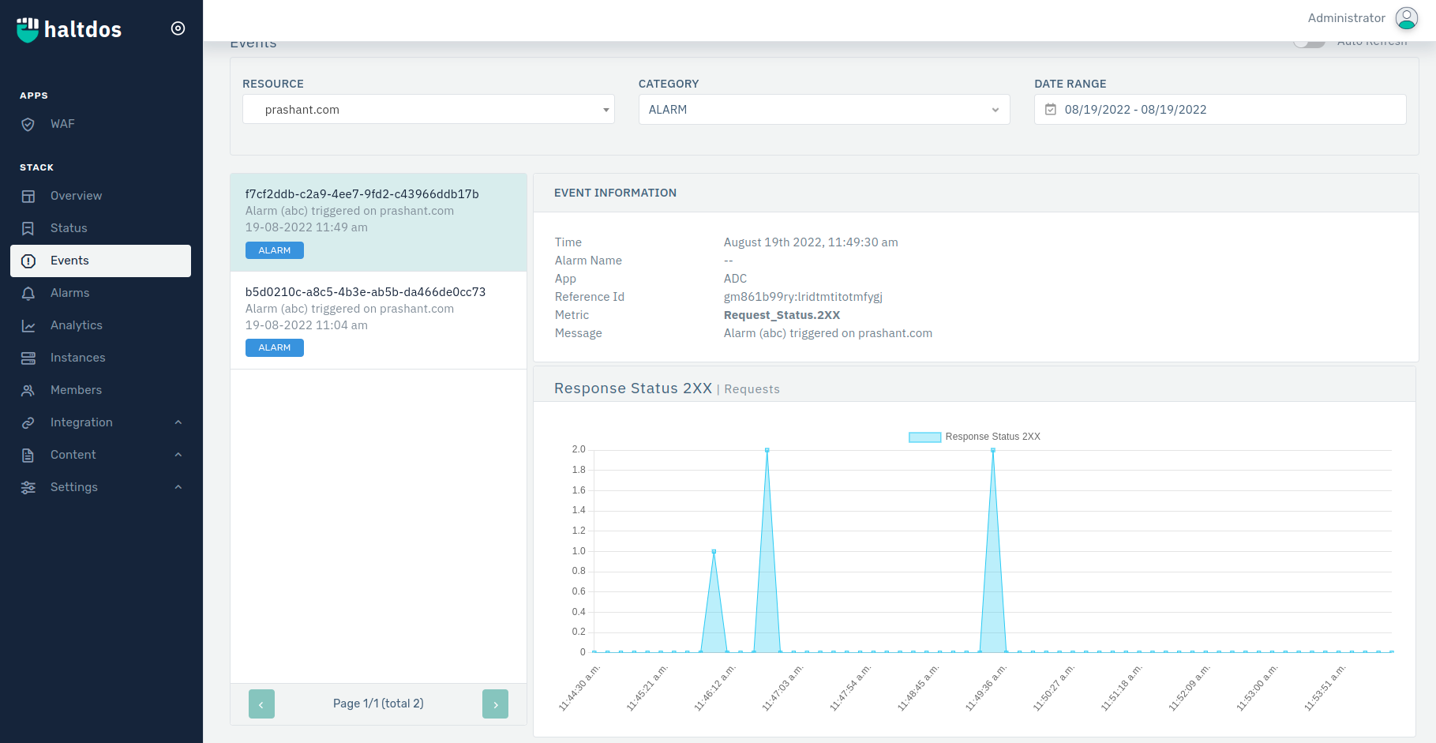Screen dimensions: 1436x743
Task: Select event f7cf2ddb-c2a9-4ee7-9fd2-c43966ddb17b
Action: click(x=378, y=222)
